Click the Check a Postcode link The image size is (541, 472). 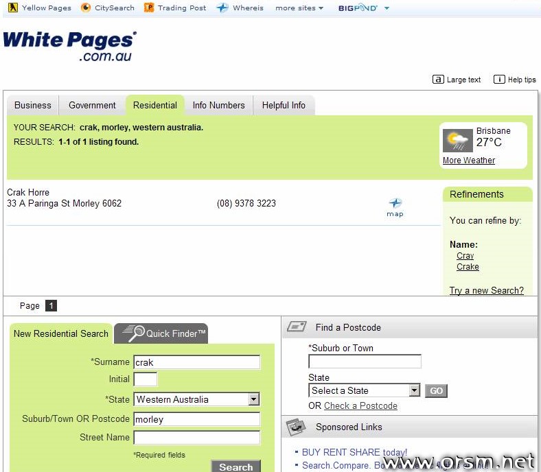point(360,406)
